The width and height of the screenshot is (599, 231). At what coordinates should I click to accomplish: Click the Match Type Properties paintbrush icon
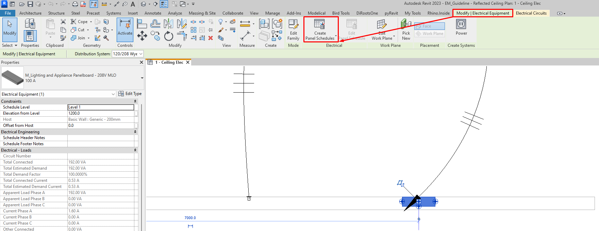63,38
